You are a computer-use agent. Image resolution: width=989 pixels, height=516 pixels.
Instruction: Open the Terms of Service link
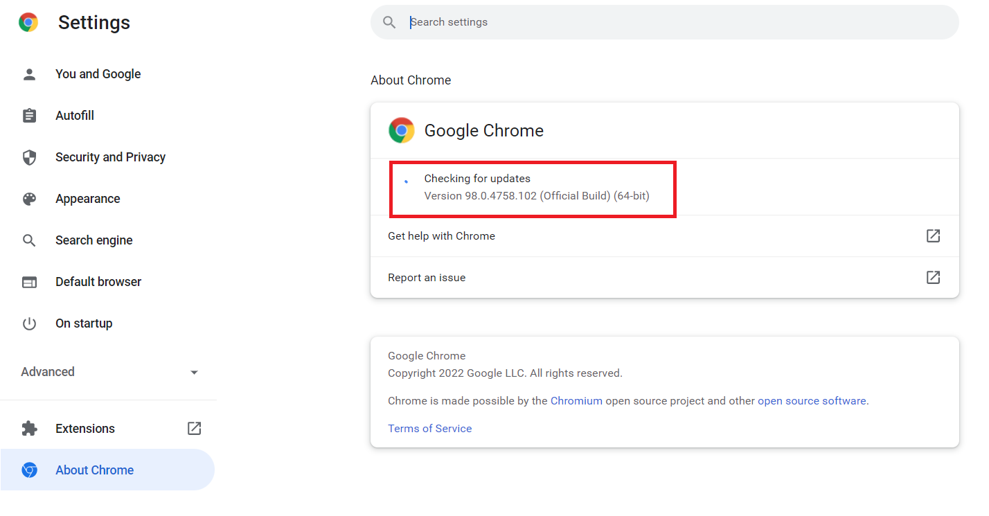430,428
